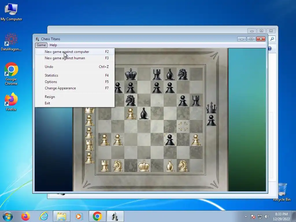Click the captured black pawn beside the board
296x222 pixels.
pos(211,120)
